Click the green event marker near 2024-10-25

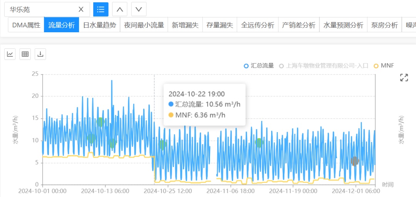(163, 144)
